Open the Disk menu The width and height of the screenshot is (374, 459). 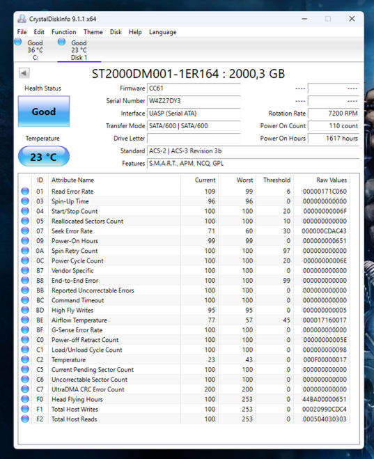click(x=116, y=32)
